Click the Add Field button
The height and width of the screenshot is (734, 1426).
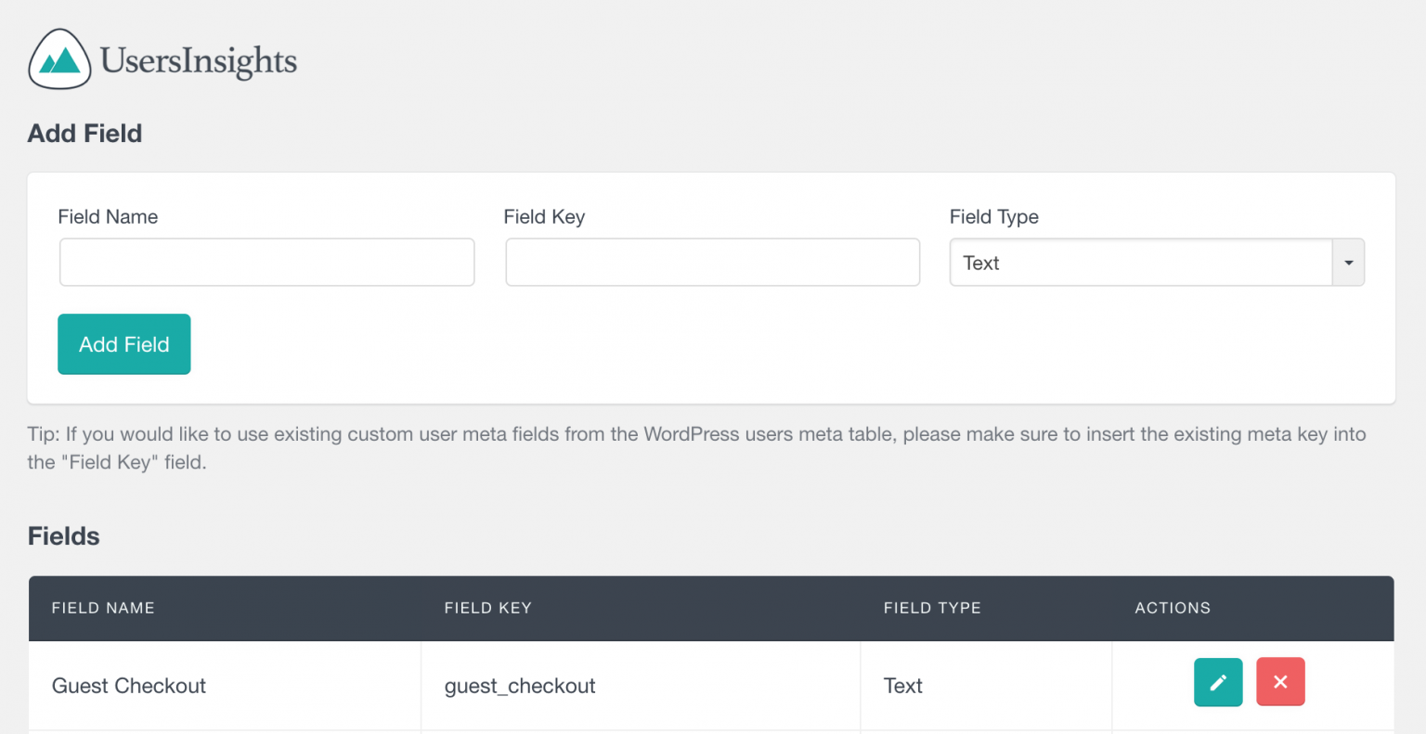123,344
